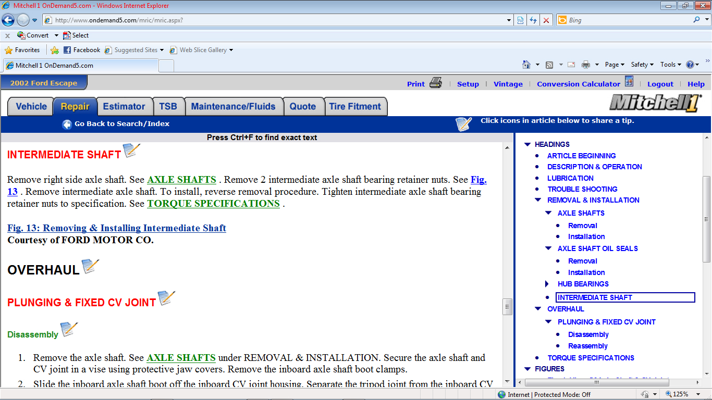The width and height of the screenshot is (712, 400).
Task: Open the TSB tab
Action: tap(168, 106)
